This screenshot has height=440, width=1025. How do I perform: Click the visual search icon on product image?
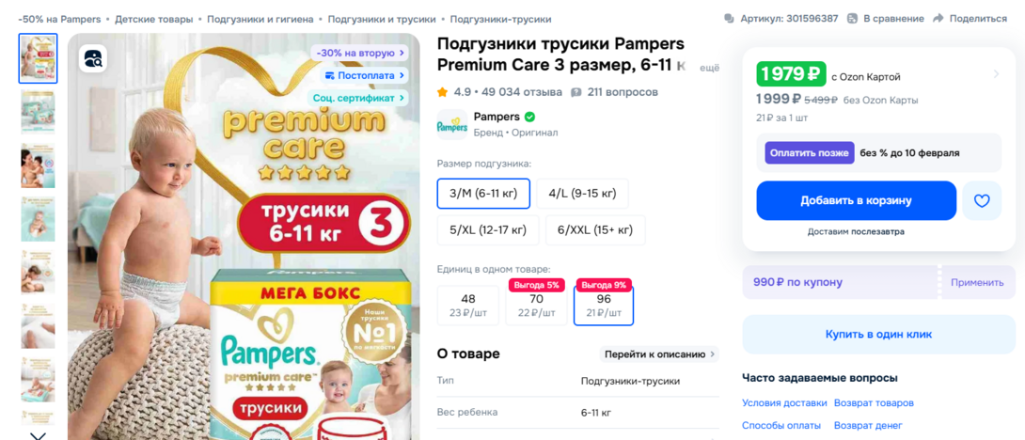click(x=93, y=58)
